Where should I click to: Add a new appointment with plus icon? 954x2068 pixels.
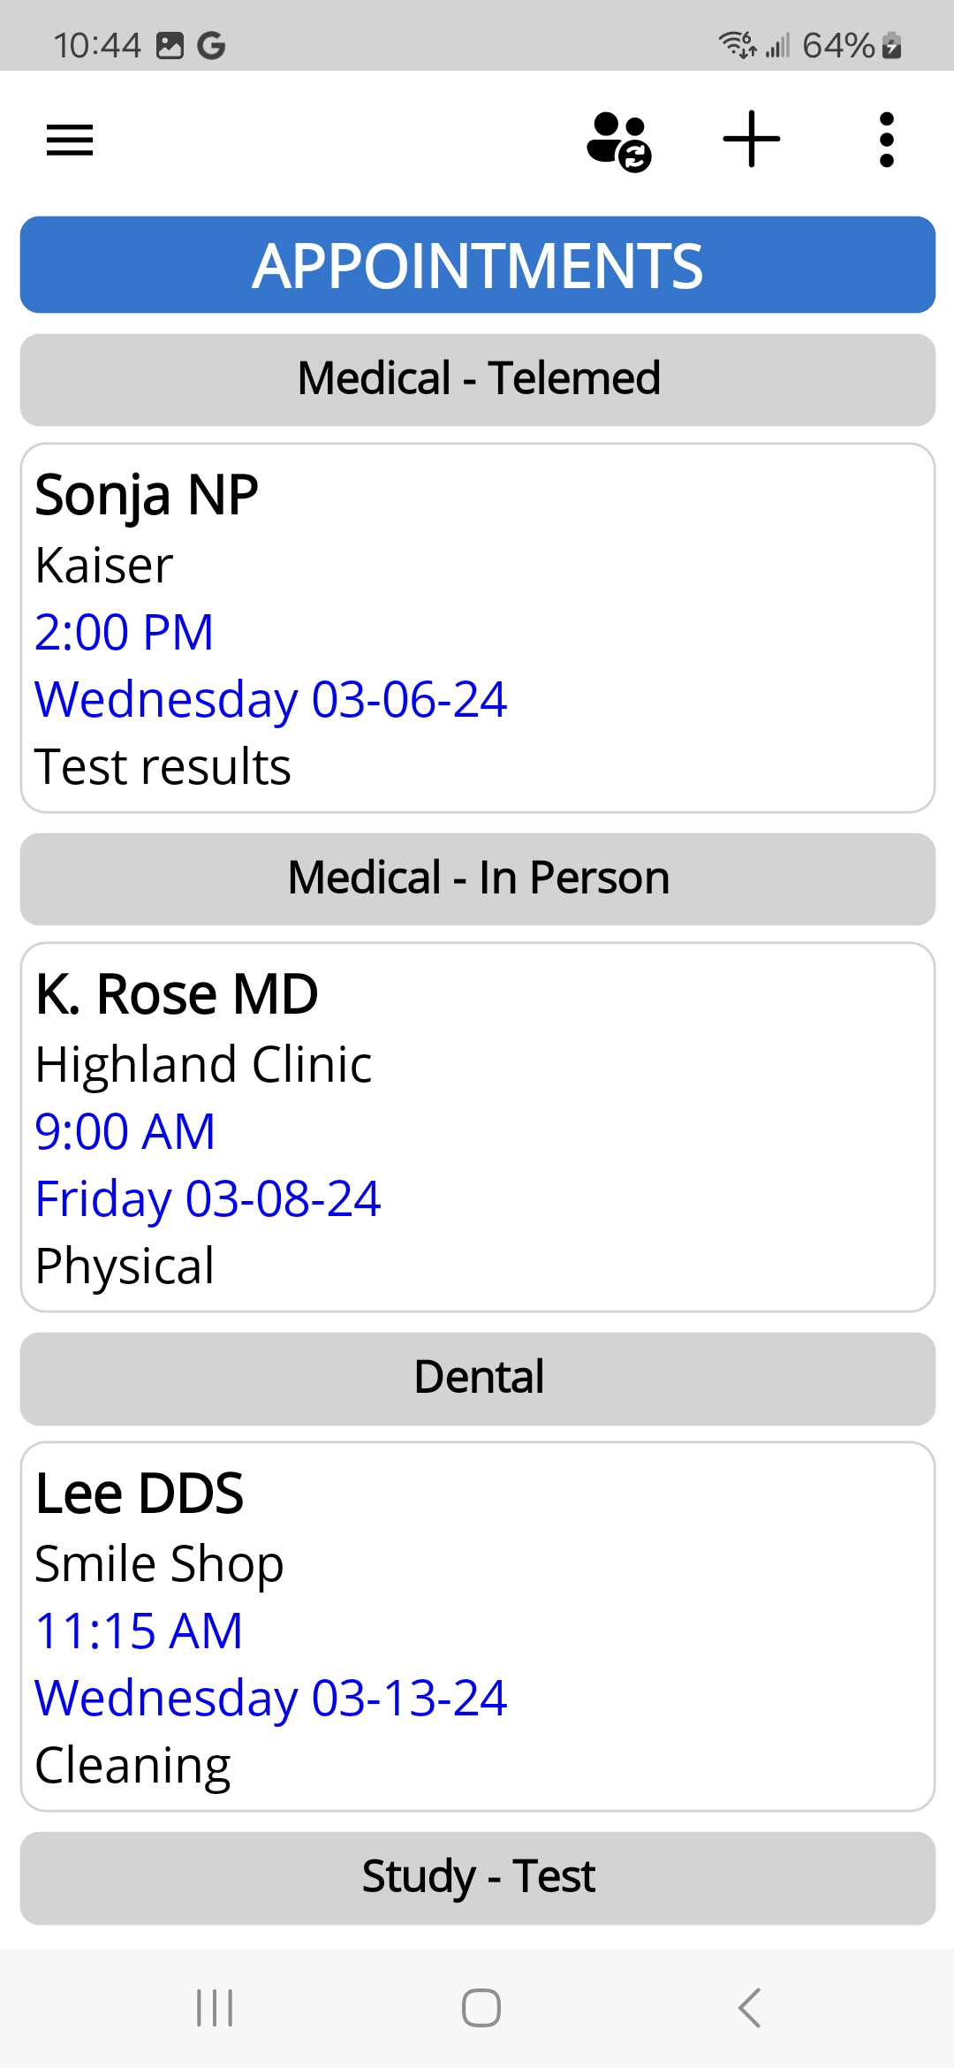point(751,139)
